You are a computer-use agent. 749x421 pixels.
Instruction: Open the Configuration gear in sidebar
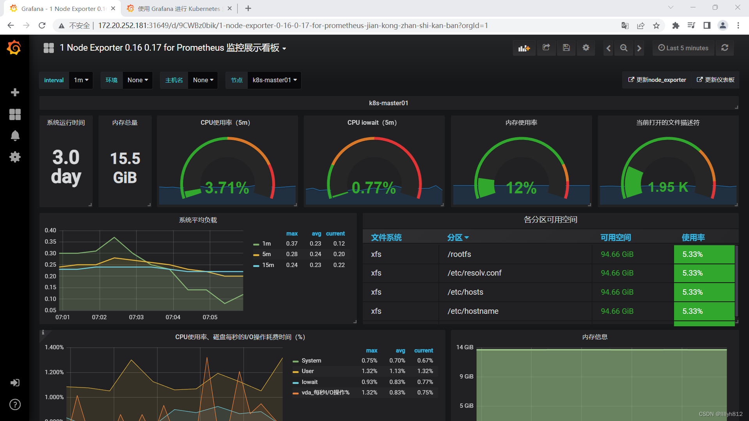pyautogui.click(x=15, y=157)
